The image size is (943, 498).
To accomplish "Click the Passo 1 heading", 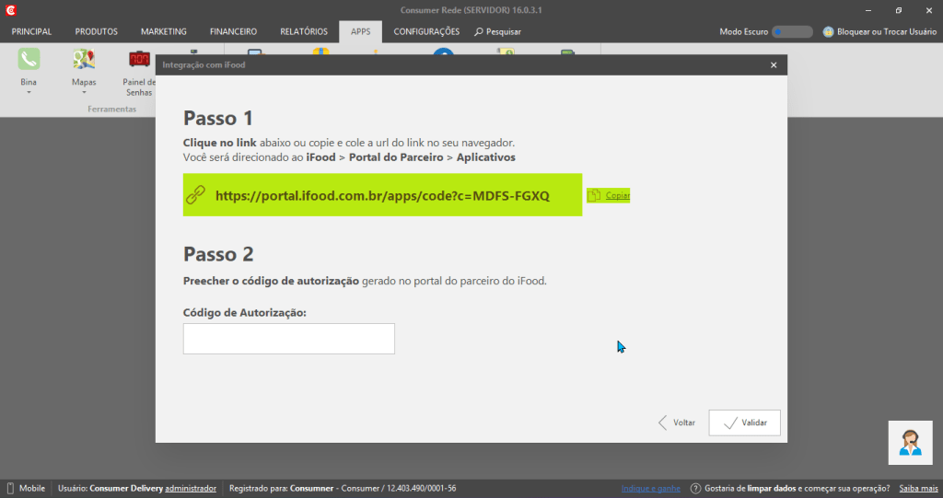I will click(x=217, y=118).
